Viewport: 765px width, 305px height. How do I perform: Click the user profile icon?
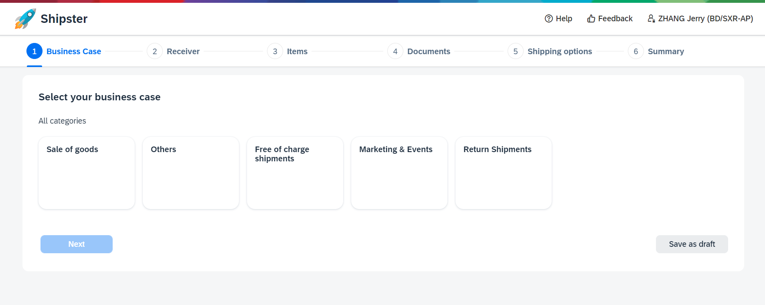pyautogui.click(x=651, y=18)
